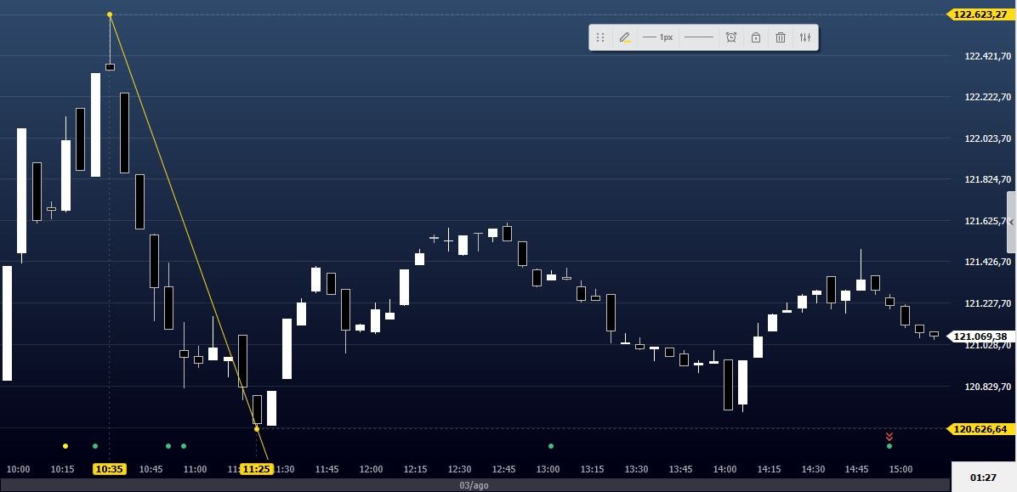
Task: Click the side panel handle on right edge
Action: tap(1012, 223)
